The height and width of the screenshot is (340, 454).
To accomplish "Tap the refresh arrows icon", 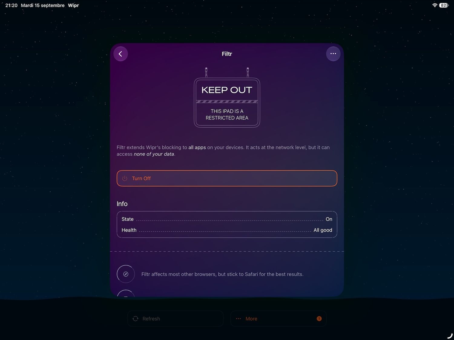I will tap(136, 319).
